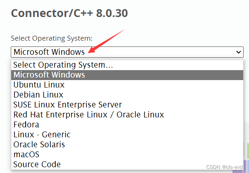The width and height of the screenshot is (249, 173).
Task: Click the Select Operating System: label
Action: 51,38
